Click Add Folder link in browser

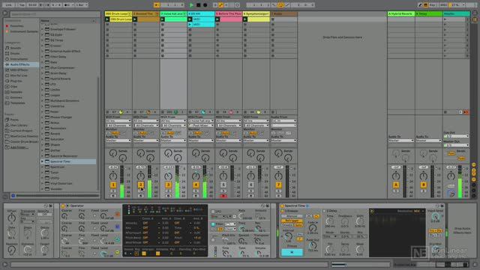pos(19,147)
